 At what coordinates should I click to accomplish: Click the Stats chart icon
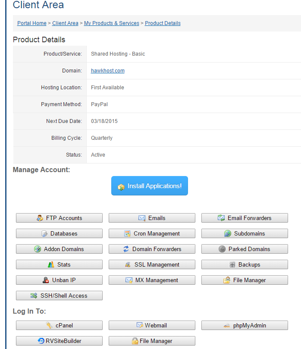[x=51, y=264]
